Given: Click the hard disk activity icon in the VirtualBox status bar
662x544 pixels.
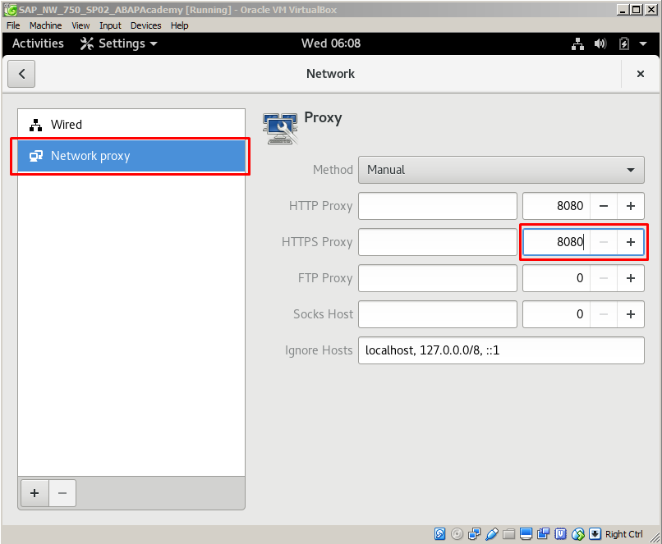Looking at the screenshot, I should pyautogui.click(x=439, y=534).
